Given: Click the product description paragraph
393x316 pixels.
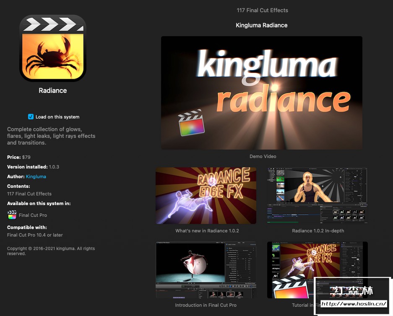Looking at the screenshot, I should 51,136.
